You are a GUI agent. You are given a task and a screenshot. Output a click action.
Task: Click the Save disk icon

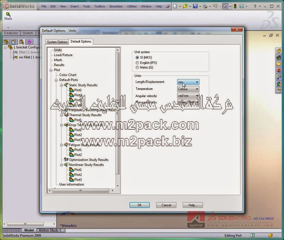[x=195, y=6]
